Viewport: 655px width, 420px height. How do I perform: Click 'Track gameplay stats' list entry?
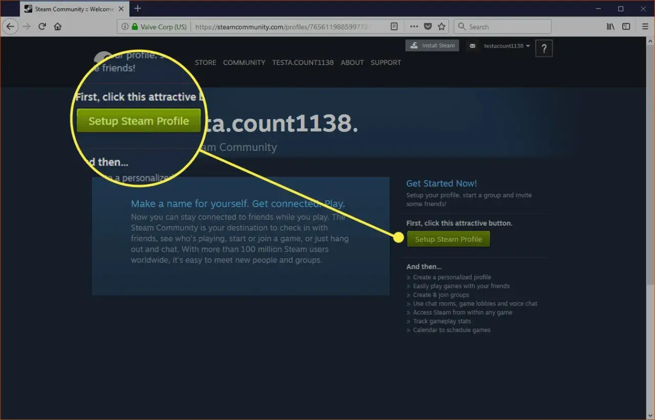coord(442,321)
